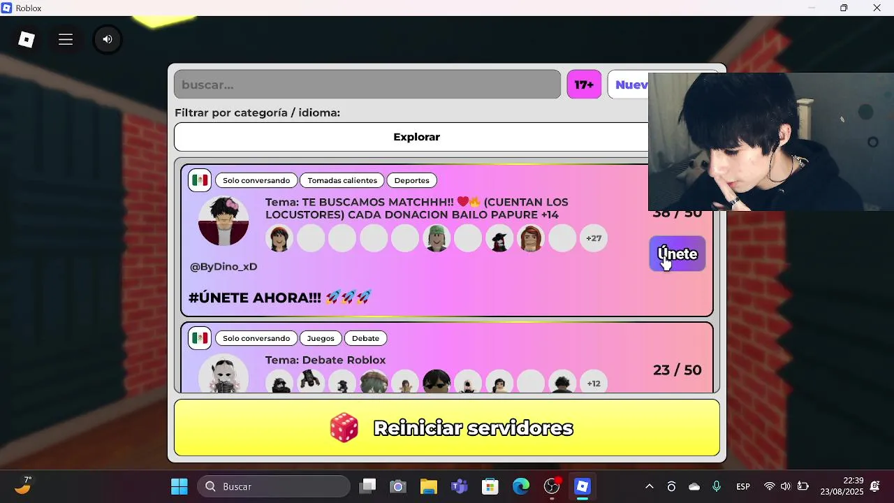Open the Camera app on the taskbar
894x503 pixels.
coord(398,486)
